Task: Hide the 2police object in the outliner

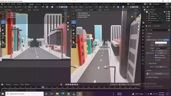Action: click(x=167, y=16)
